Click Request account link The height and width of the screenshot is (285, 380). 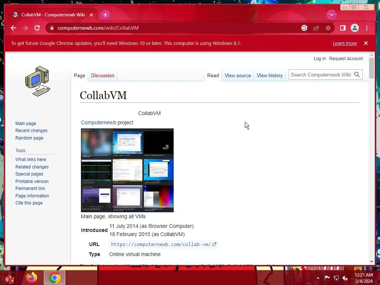(346, 58)
